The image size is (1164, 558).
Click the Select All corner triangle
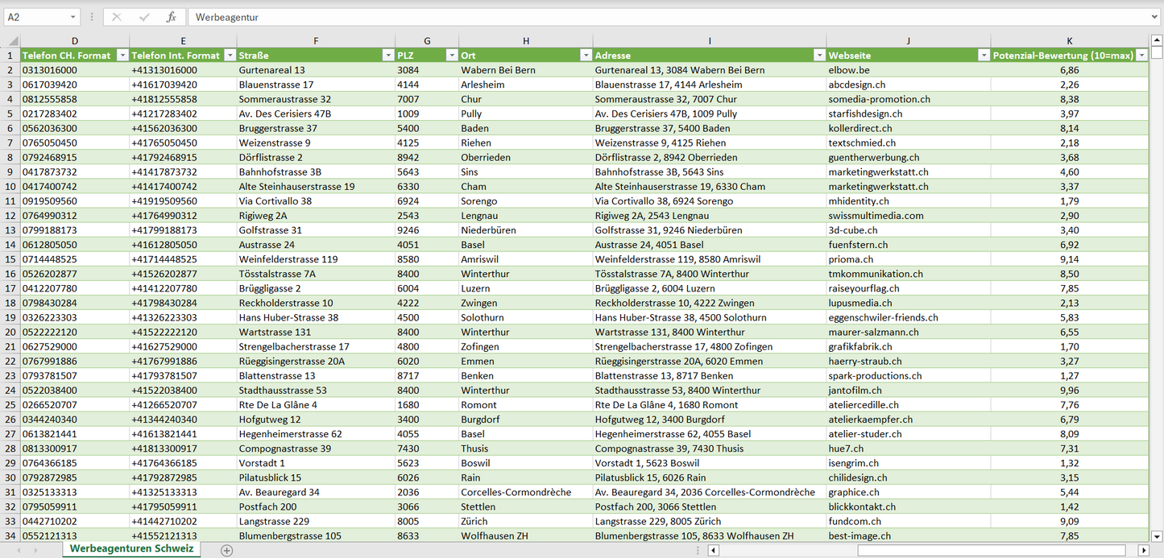coord(13,41)
